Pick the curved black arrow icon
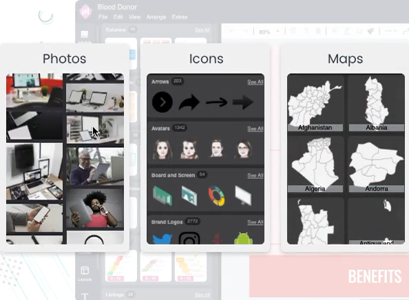This screenshot has height=300, width=409. [189, 102]
